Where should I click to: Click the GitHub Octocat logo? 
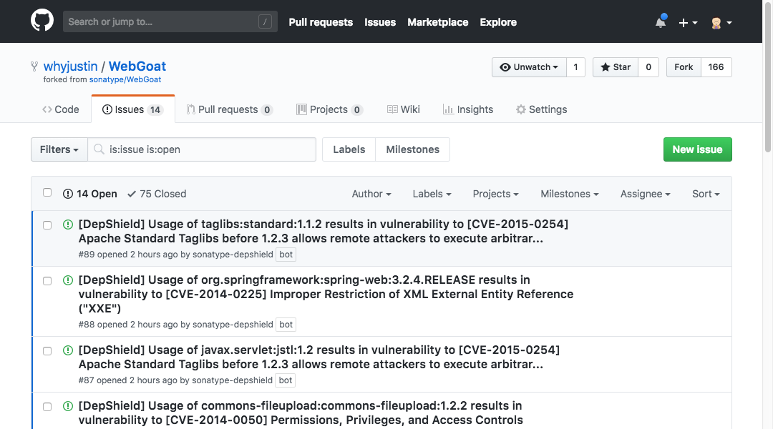(42, 21)
